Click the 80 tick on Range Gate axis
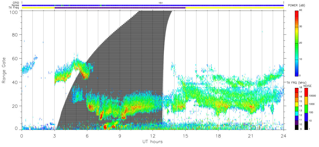The image size is (319, 147). click(x=15, y=34)
